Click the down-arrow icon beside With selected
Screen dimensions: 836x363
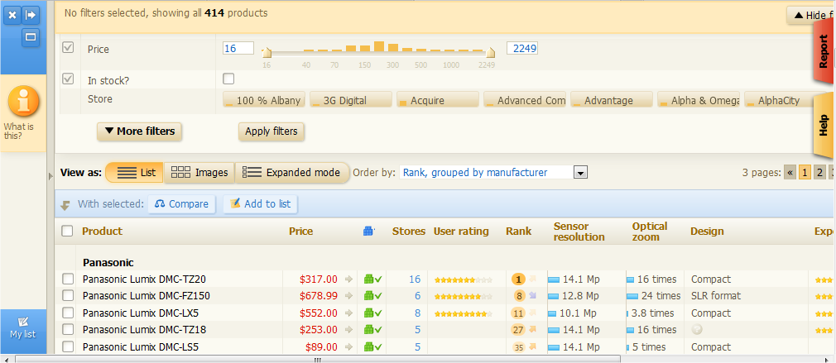(x=65, y=205)
